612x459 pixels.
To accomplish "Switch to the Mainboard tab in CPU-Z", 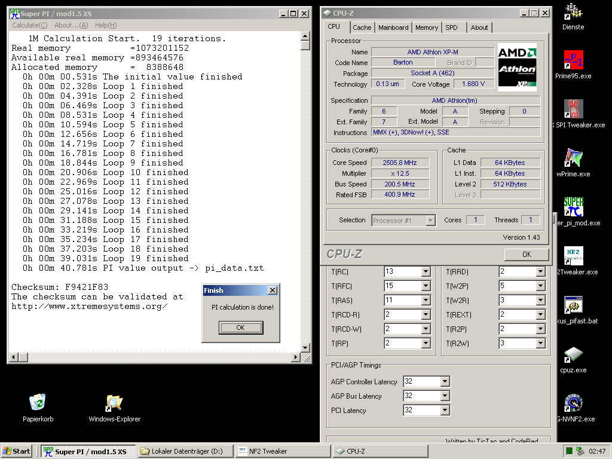I will tap(393, 27).
